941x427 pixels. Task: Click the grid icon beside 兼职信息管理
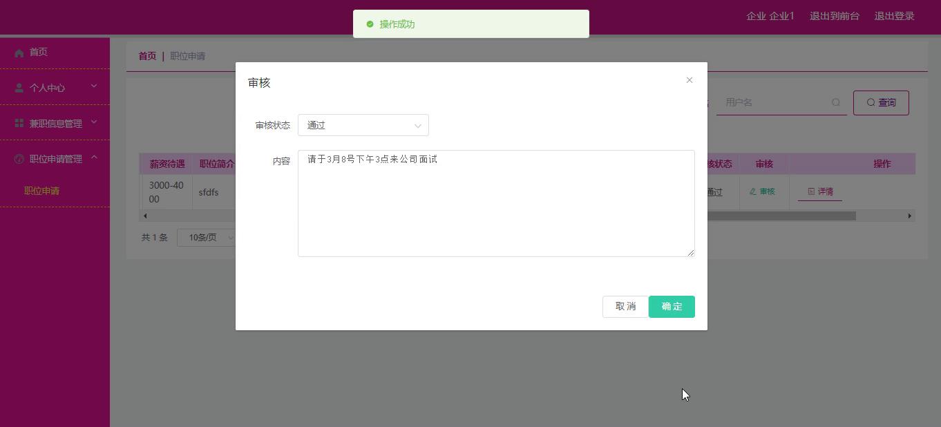point(19,123)
